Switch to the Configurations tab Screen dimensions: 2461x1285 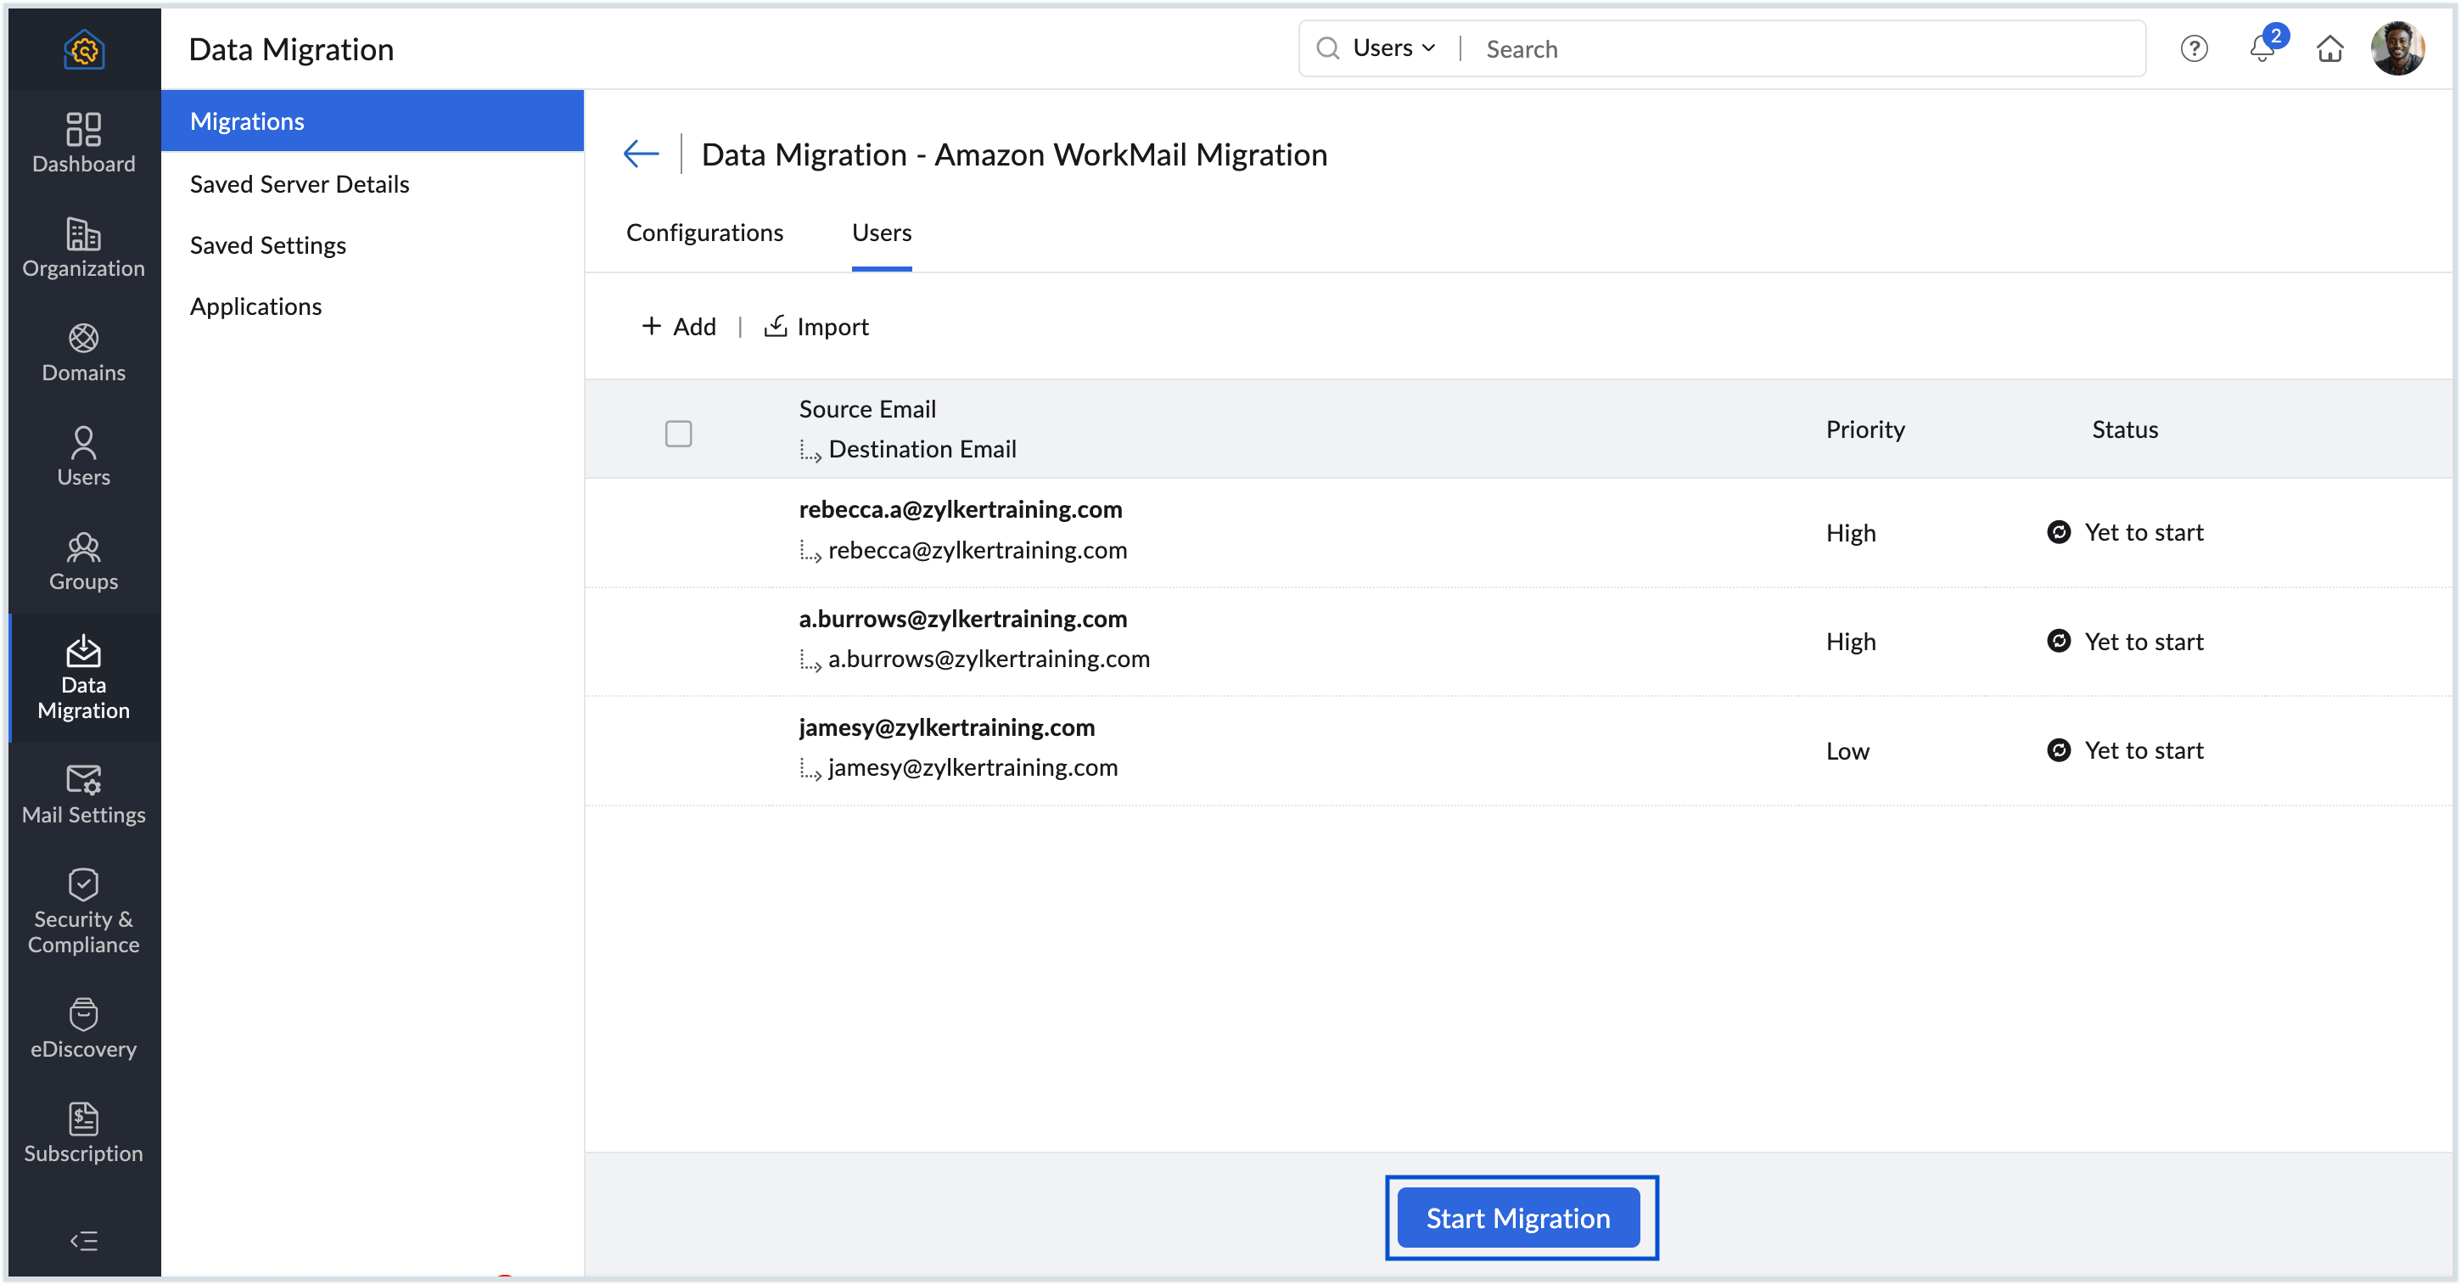(704, 233)
